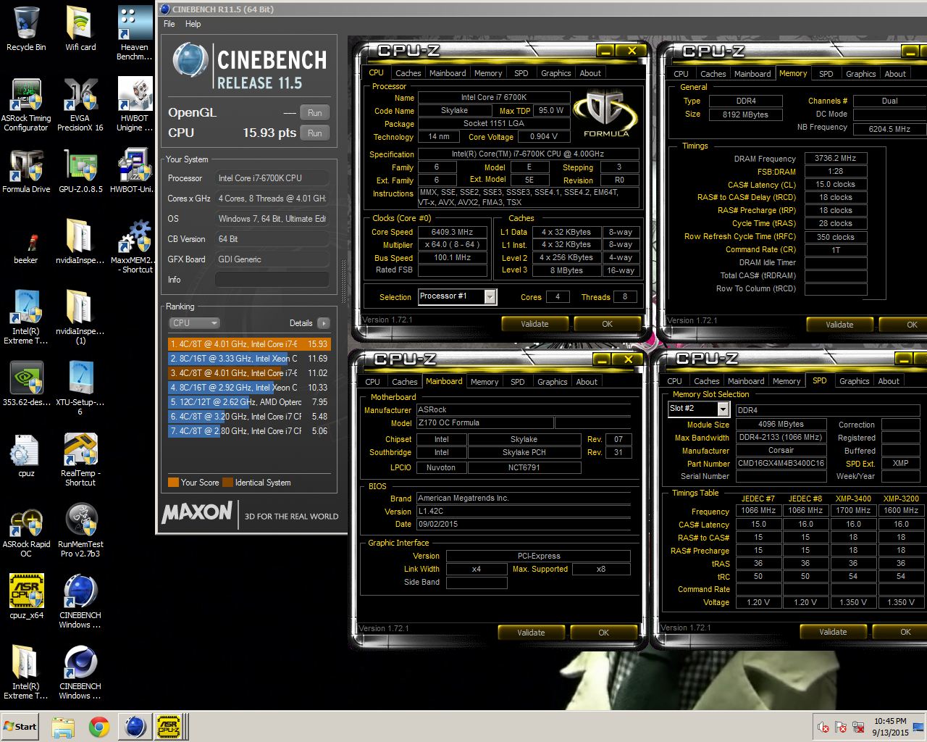Open SPD tab in CPU-Z Memory window

[826, 74]
